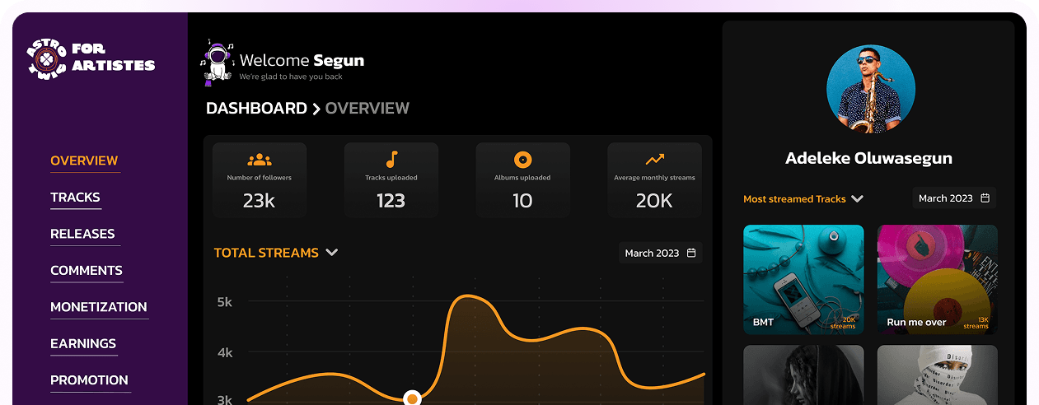Click the followers people icon
Image resolution: width=1039 pixels, height=405 pixels.
pos(259,160)
